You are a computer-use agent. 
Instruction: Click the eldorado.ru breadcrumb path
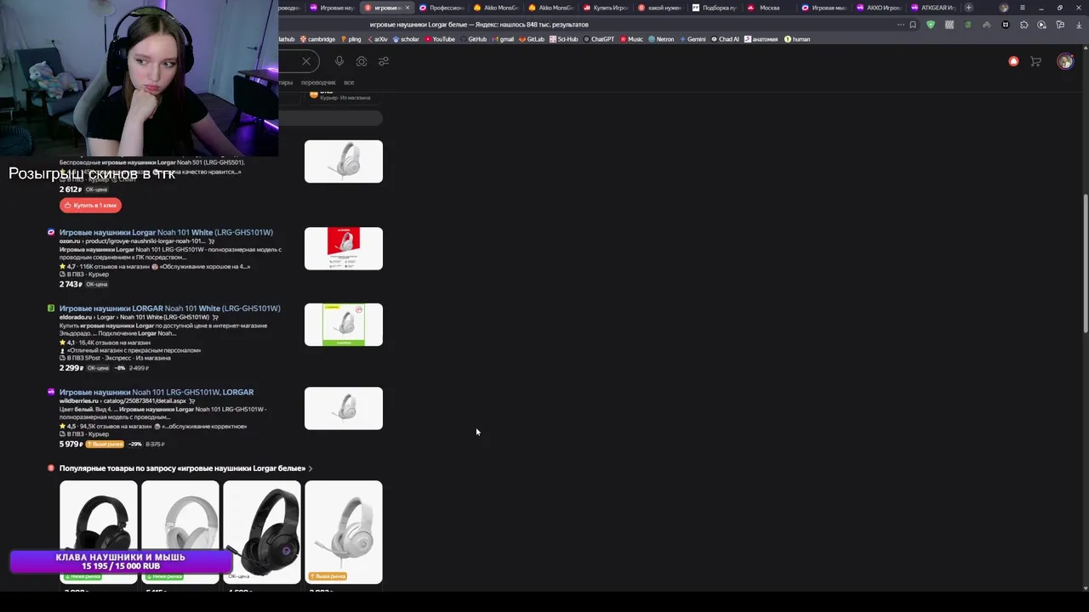[134, 317]
